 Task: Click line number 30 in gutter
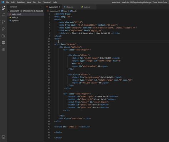click(x=49, y=94)
